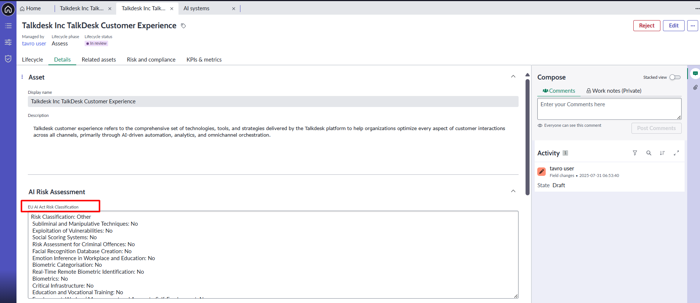This screenshot has width=700, height=303.
Task: Open the list menu icon in sidebar
Action: (x=8, y=26)
